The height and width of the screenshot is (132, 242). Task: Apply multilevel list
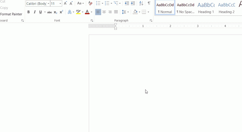(x=116, y=3)
